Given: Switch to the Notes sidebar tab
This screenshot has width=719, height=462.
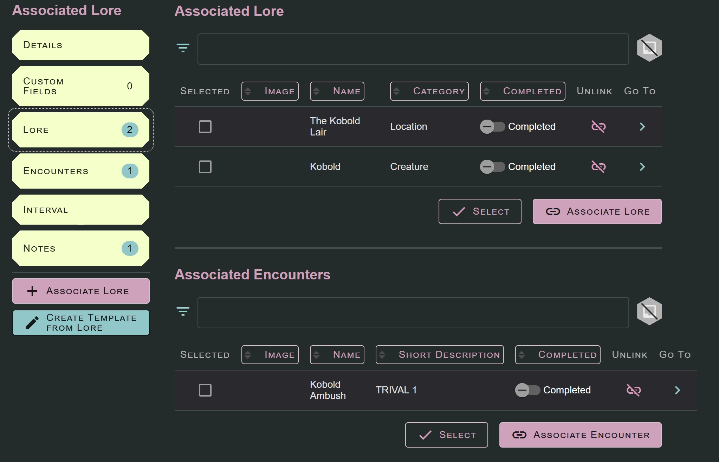Looking at the screenshot, I should click(x=81, y=248).
